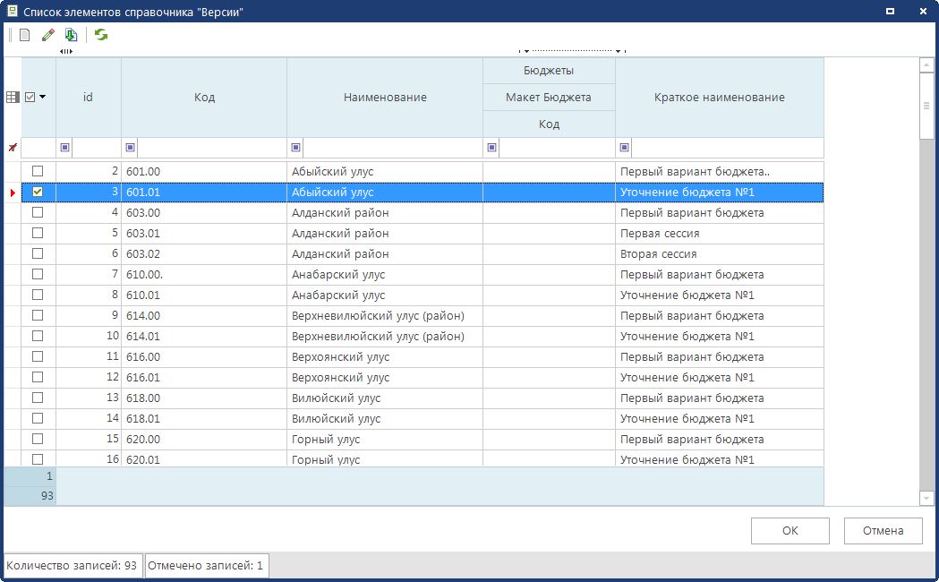
Task: Tick the checkbox for row 603.02
Action: coord(38,253)
